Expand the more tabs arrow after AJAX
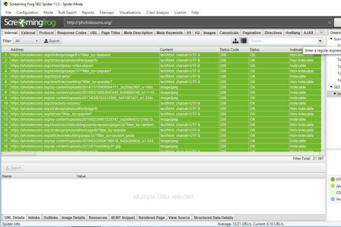Viewport: 341px width, 227px height. pos(321,33)
